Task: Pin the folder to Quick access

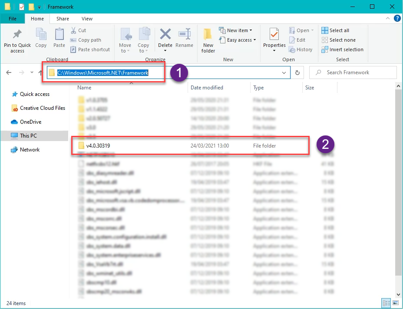Action: [17, 41]
